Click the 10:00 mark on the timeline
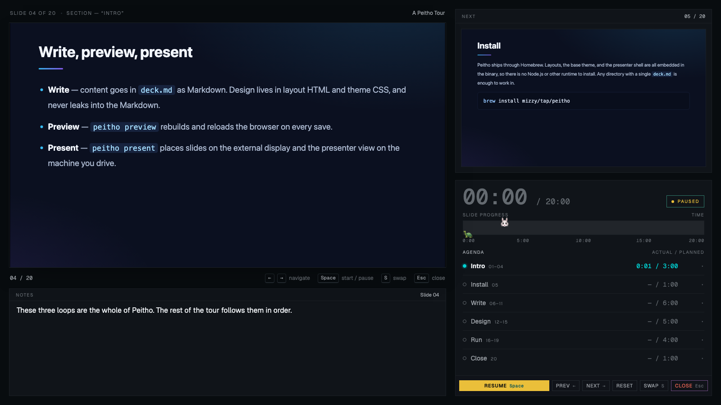 click(583, 241)
